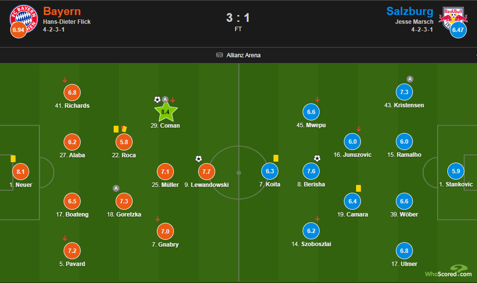Viewport: 477px width, 283px height.
Task: Click the Allianz Arena venue label
Action: point(243,55)
